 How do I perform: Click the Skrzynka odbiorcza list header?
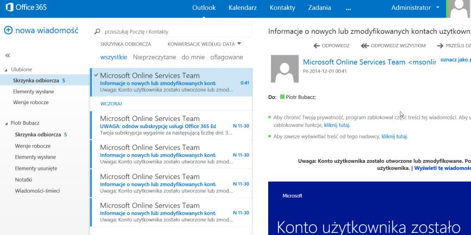pos(126,44)
